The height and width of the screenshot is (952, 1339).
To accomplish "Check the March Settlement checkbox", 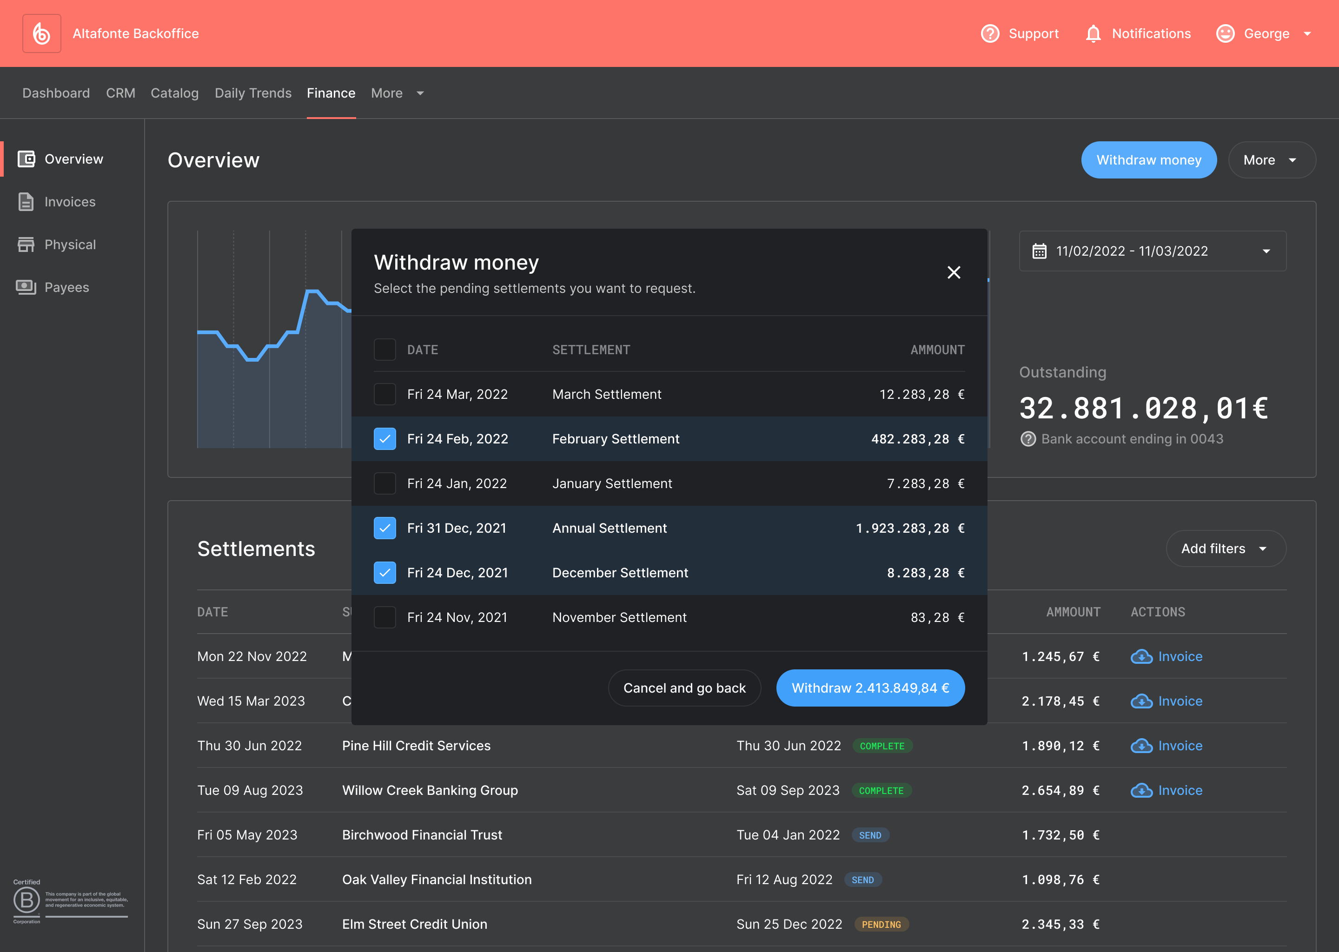I will (384, 395).
